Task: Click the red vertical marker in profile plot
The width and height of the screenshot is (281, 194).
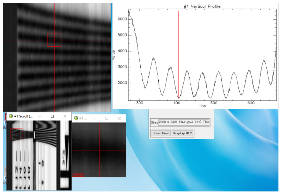Action: 179,54
